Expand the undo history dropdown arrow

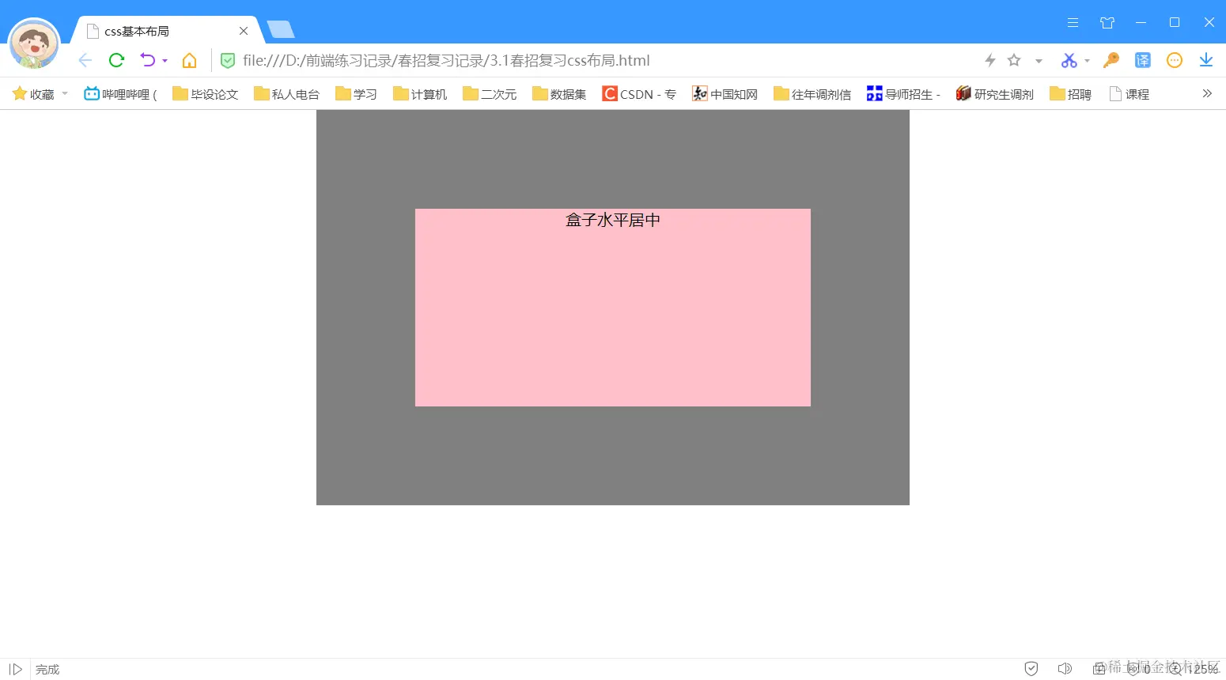coord(164,62)
